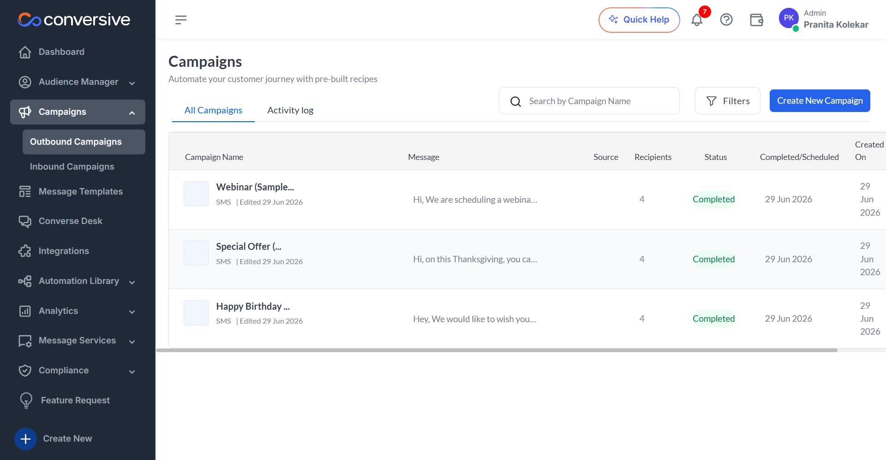This screenshot has height=460, width=886.
Task: Click the Campaigns megaphone icon
Action: coord(25,112)
